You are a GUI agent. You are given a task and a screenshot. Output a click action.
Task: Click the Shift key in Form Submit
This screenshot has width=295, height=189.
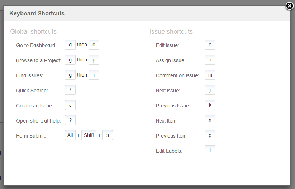[89, 135]
